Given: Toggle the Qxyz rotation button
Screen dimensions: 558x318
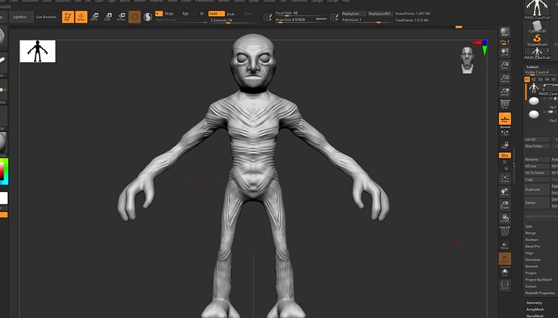Looking at the screenshot, I should [x=505, y=155].
